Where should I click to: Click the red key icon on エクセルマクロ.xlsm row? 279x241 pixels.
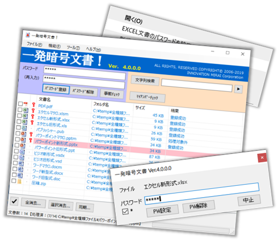tap(33, 110)
